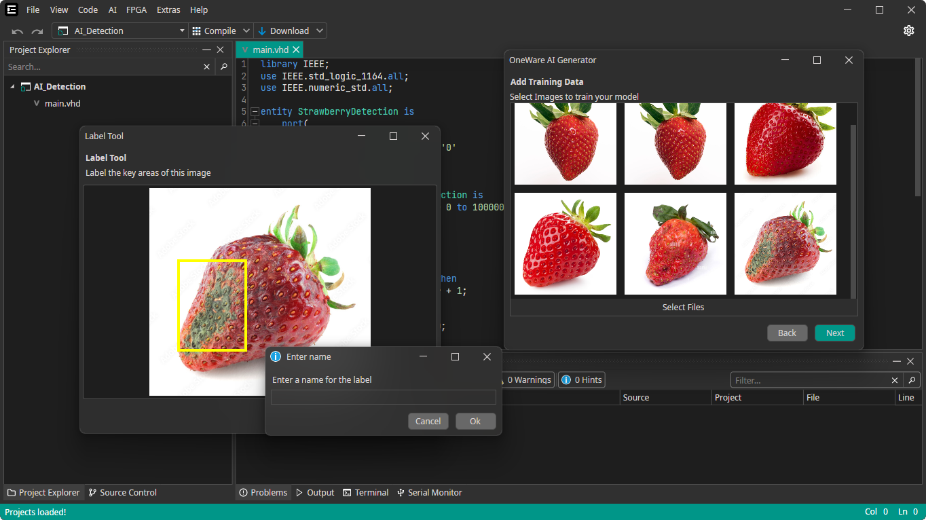Click the filter search magnifier in Problems panel

click(x=912, y=380)
